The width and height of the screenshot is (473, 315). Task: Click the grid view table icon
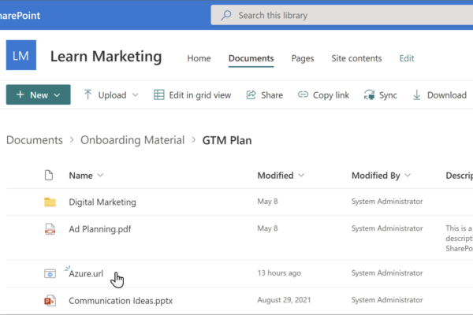(159, 94)
